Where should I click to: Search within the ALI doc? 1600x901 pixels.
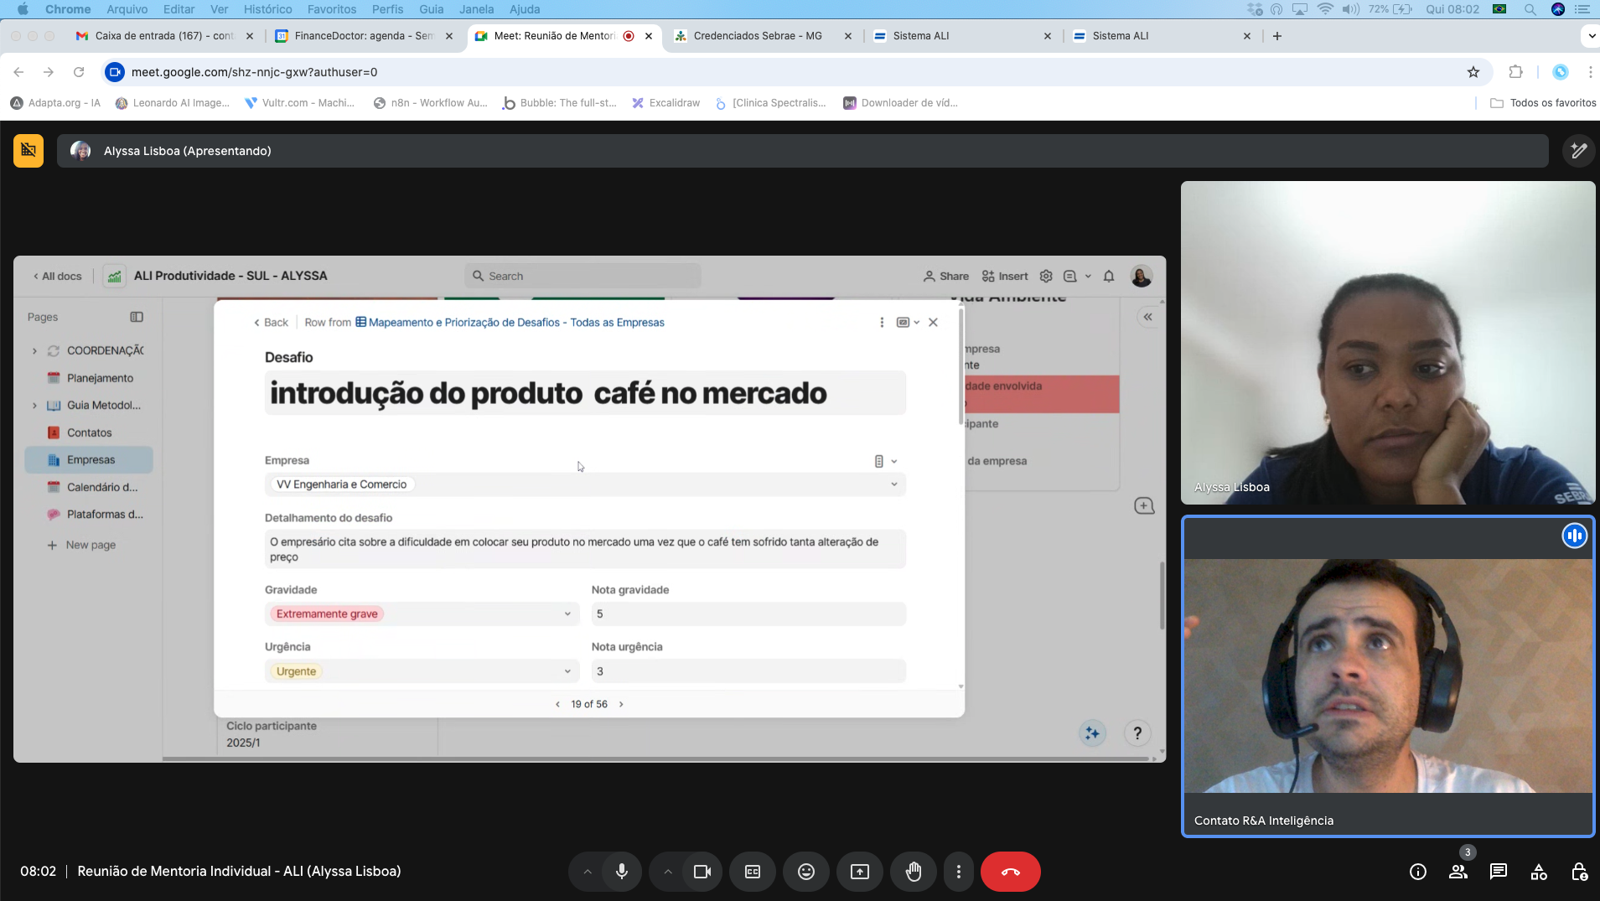583,277
